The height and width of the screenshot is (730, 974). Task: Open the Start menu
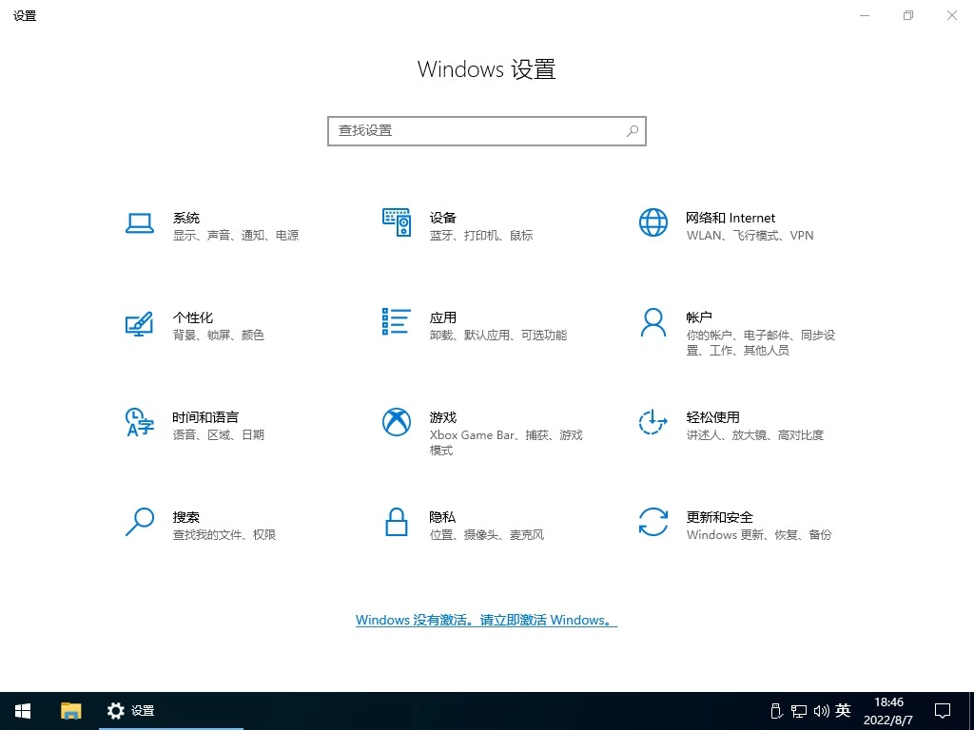22,710
